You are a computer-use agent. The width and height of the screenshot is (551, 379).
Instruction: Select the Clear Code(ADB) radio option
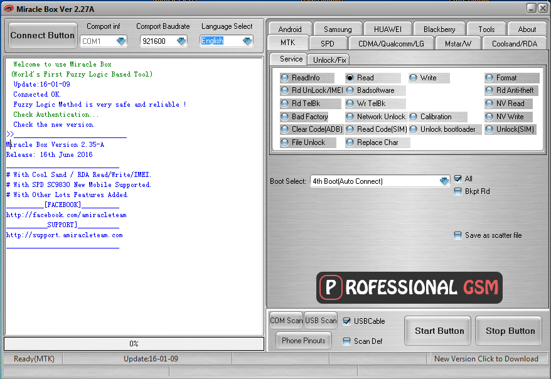(x=311, y=129)
